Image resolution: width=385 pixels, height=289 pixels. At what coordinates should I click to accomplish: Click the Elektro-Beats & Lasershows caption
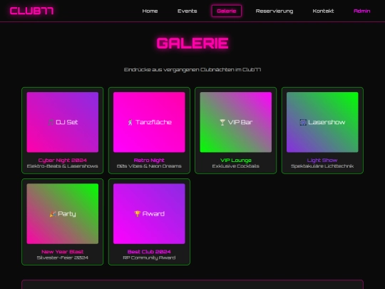(63, 166)
